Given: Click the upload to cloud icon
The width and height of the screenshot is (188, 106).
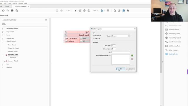Looking at the screenshot, I should 8,11.
